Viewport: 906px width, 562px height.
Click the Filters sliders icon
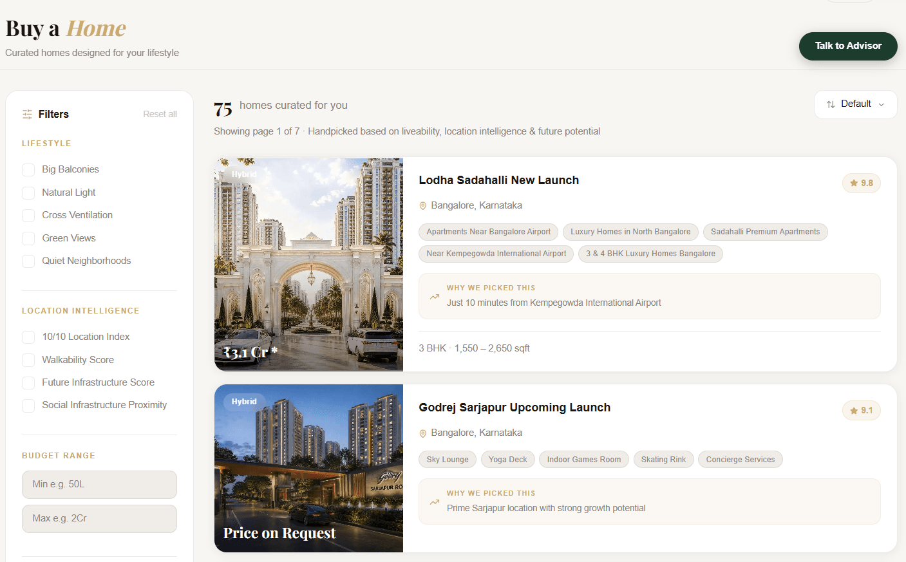point(27,114)
